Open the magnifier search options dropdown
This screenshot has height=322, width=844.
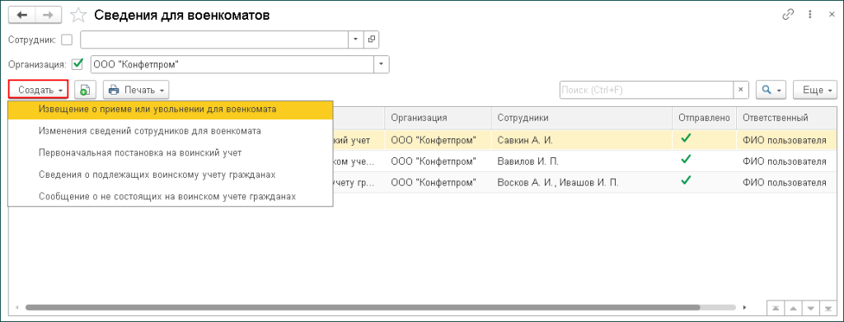(771, 90)
